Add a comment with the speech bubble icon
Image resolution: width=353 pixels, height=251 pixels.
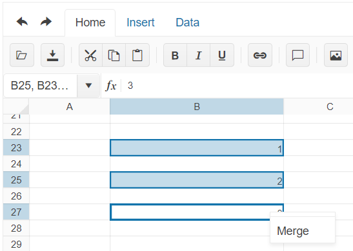298,55
